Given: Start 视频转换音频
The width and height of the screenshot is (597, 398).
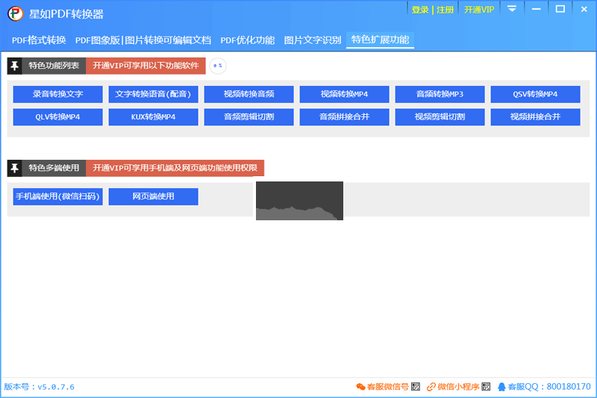Looking at the screenshot, I should pyautogui.click(x=249, y=94).
